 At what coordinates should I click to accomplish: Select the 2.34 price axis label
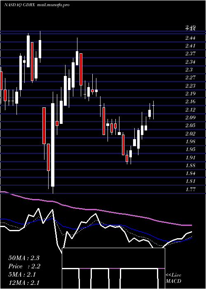(x=190, y=62)
